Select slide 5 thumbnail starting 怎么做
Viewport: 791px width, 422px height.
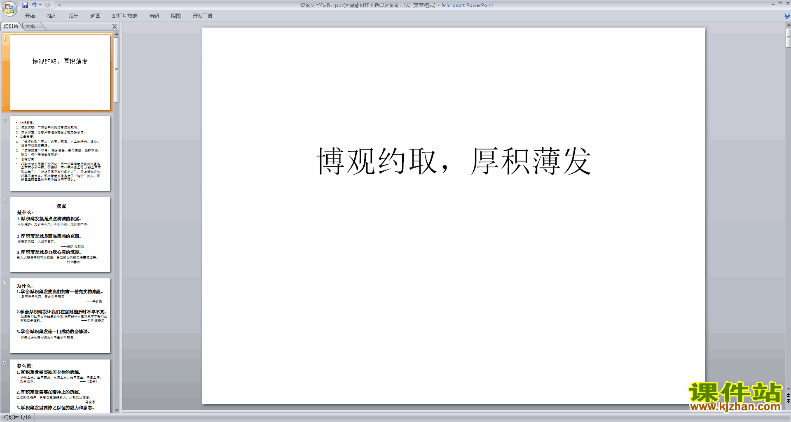pos(60,386)
